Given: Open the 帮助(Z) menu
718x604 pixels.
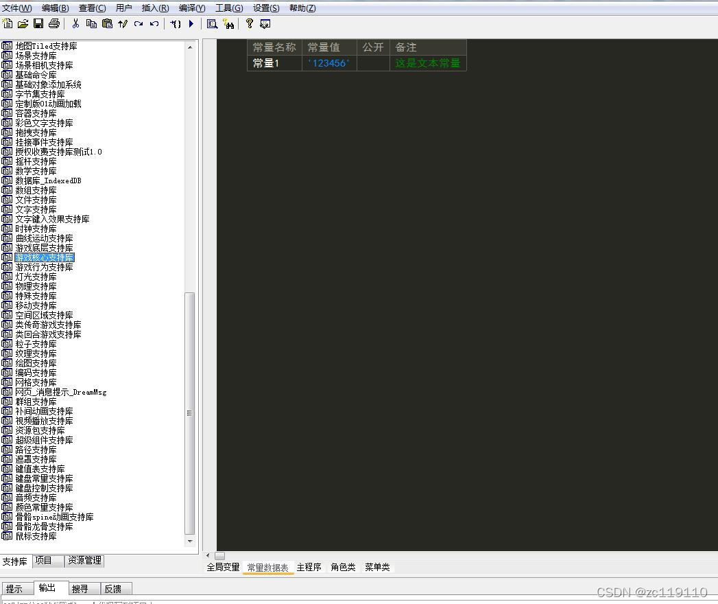Looking at the screenshot, I should point(302,8).
